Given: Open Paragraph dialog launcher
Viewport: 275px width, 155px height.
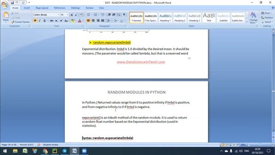Looking at the screenshot, I should (125, 26).
